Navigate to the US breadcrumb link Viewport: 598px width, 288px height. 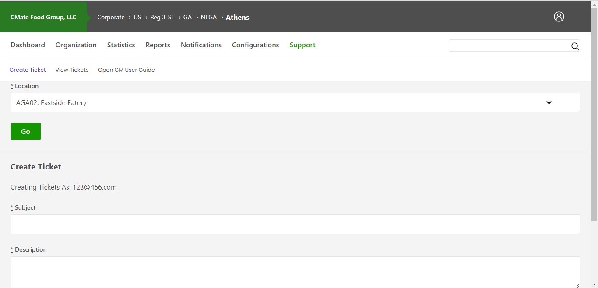point(137,17)
